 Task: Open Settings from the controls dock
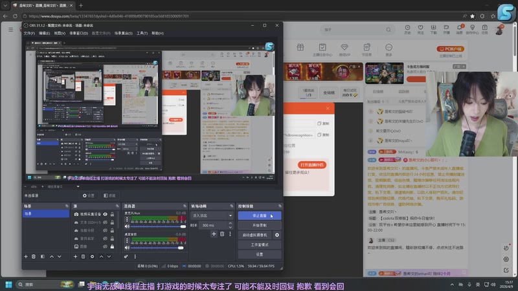pyautogui.click(x=260, y=254)
